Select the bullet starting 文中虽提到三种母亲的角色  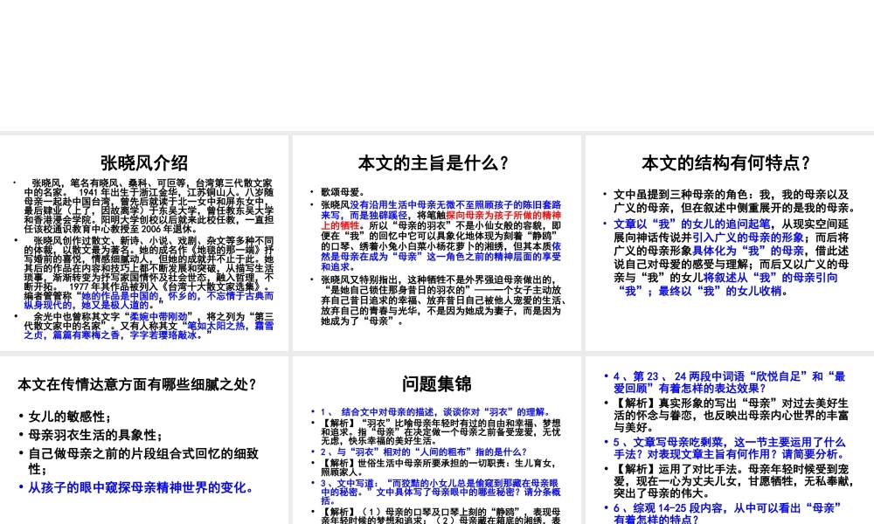tap(734, 202)
